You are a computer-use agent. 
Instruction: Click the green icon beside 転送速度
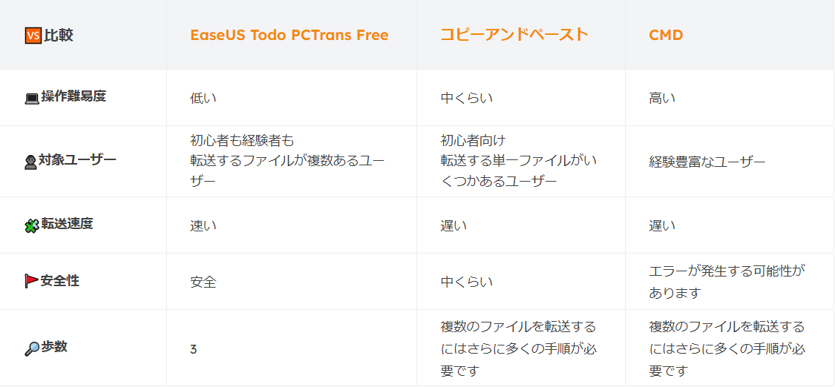[x=31, y=225]
